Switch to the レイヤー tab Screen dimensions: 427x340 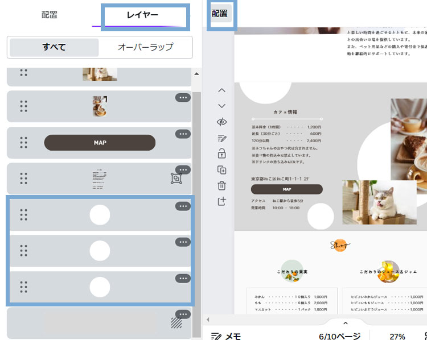point(142,15)
